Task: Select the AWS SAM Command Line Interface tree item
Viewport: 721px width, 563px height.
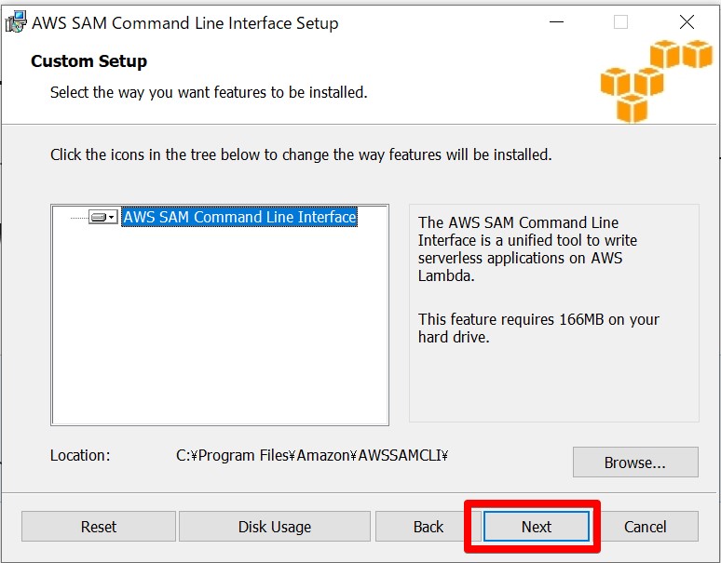Action: [239, 217]
